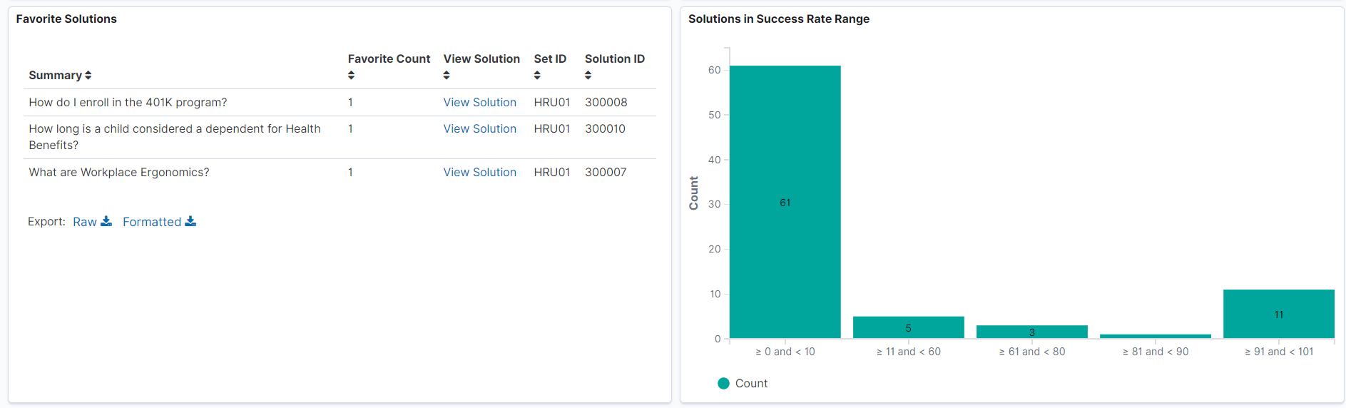Toggle the Count legend color dot

click(x=723, y=384)
